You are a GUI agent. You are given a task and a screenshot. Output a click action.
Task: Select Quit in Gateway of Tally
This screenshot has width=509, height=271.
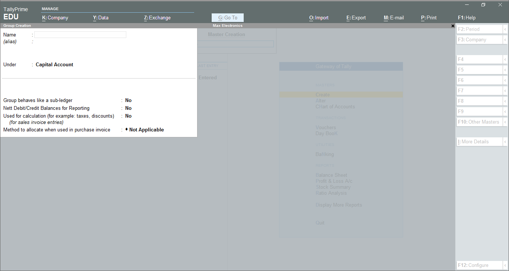(x=320, y=223)
